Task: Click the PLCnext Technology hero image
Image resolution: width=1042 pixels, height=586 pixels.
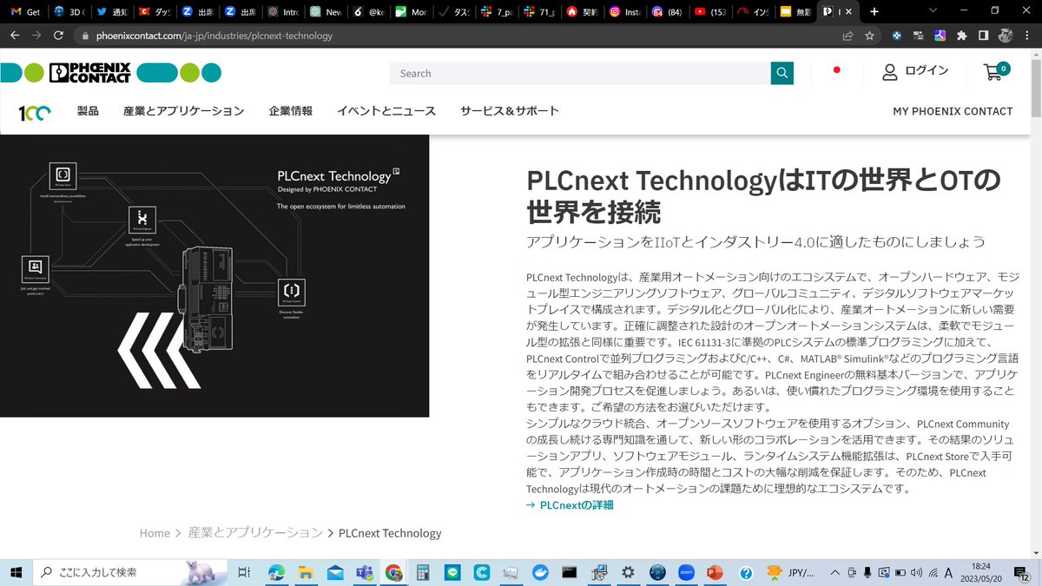Action: (x=214, y=276)
